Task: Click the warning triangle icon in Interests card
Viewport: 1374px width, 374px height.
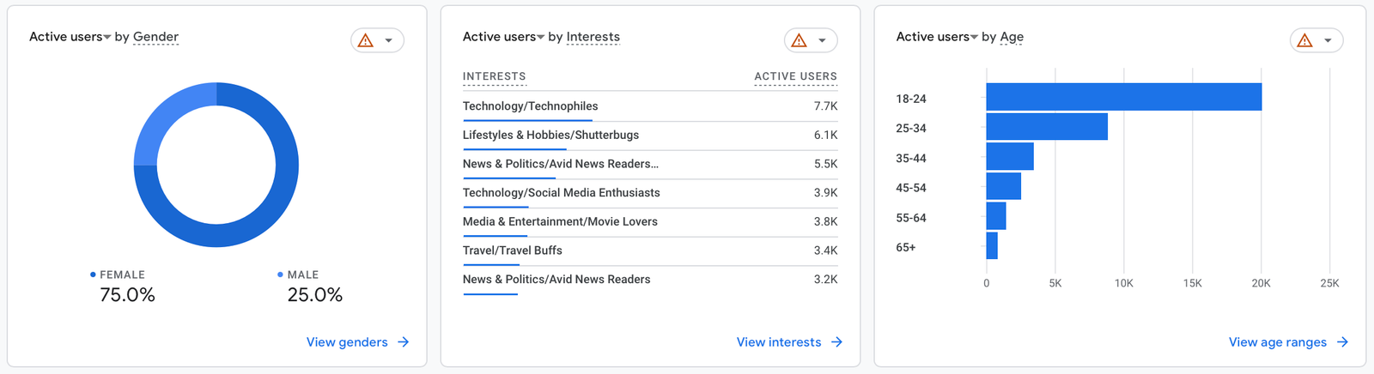Action: click(799, 40)
